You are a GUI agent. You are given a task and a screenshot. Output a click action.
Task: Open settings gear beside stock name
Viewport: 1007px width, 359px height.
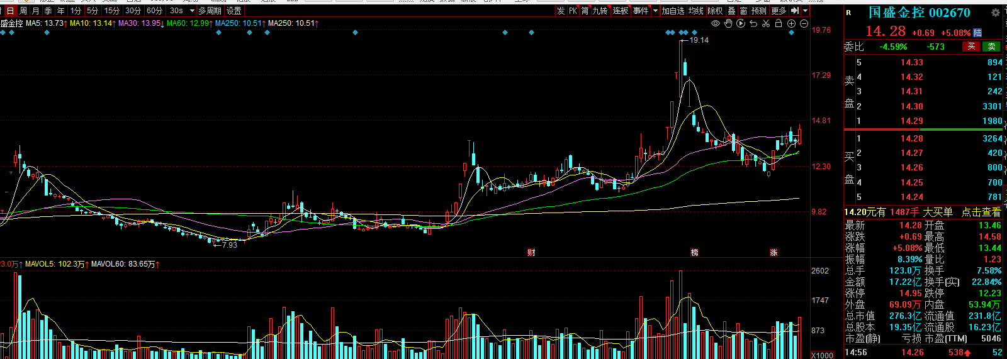click(995, 13)
